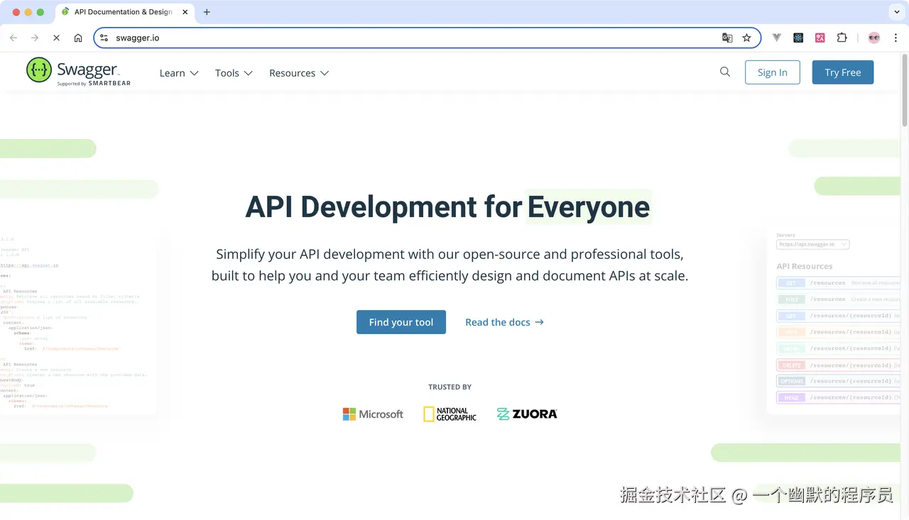
Task: Open the pink translation extension icon
Action: pyautogui.click(x=820, y=38)
